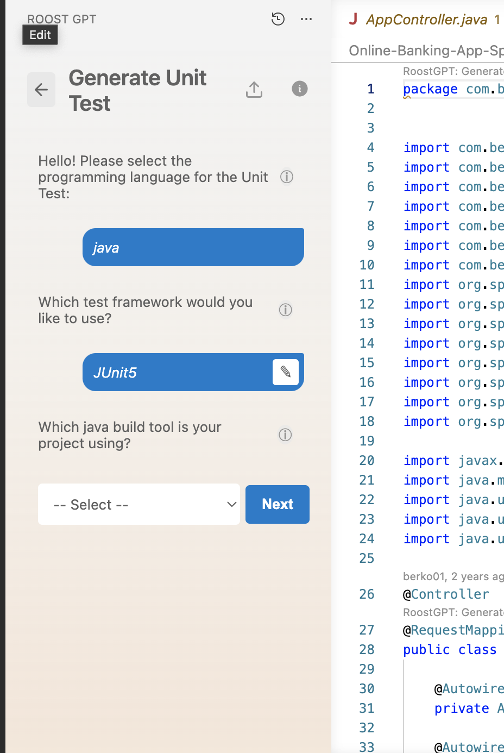The height and width of the screenshot is (753, 504).
Task: Open the build tool Select dropdown
Action: (x=138, y=504)
